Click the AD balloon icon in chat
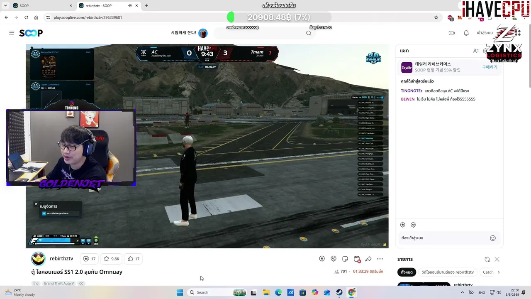Viewport: 531px width, 299px height. 413,225
